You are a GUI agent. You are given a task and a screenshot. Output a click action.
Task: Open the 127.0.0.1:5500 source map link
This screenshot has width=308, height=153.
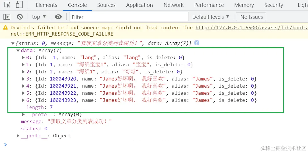point(252,28)
